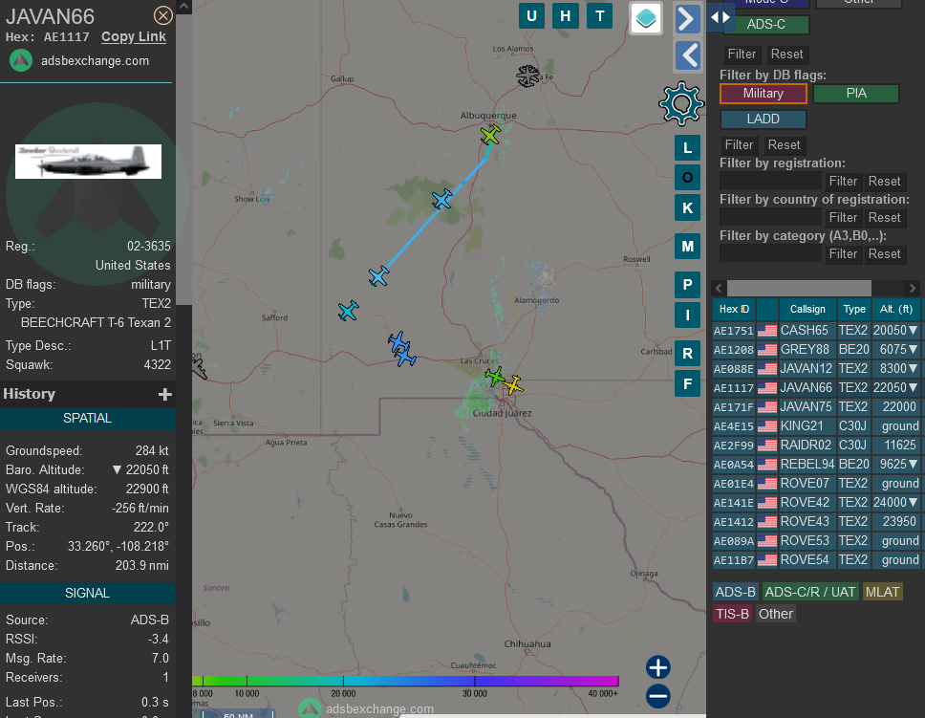This screenshot has width=925, height=718.
Task: Select the yellow aircraft near Ciudad Juarez
Action: pyautogui.click(x=513, y=385)
